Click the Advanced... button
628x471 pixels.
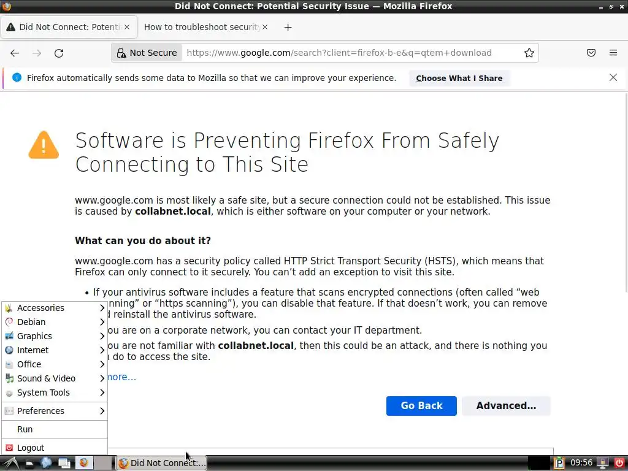pos(506,406)
